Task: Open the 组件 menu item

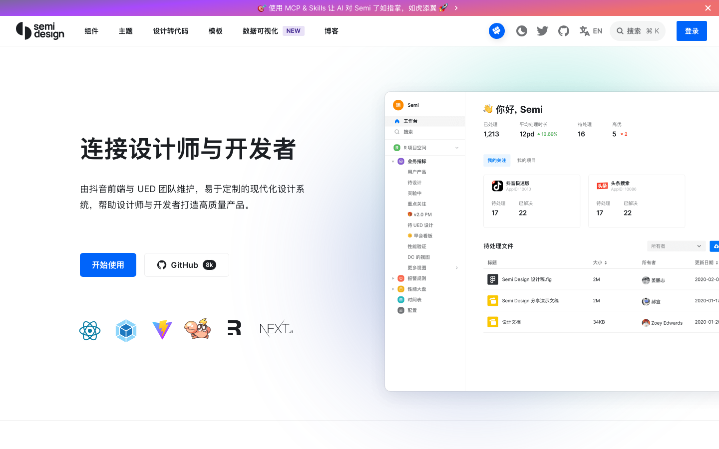Action: [x=91, y=31]
